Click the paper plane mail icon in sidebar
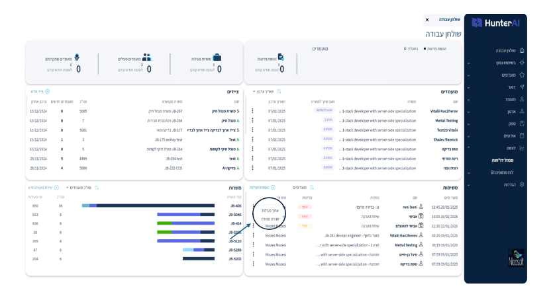Screen dimensions: 551x300 522,87
